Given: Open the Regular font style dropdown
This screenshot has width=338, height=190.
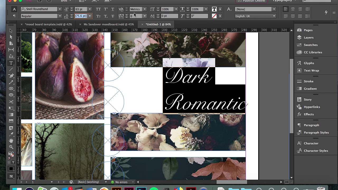Looking at the screenshot, I should coord(60,16).
